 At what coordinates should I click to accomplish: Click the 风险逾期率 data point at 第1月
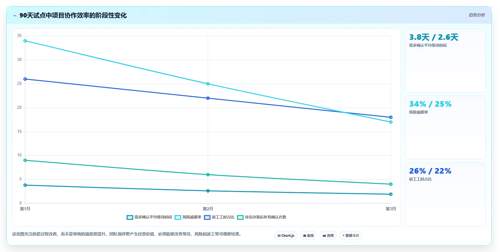pos(25,41)
